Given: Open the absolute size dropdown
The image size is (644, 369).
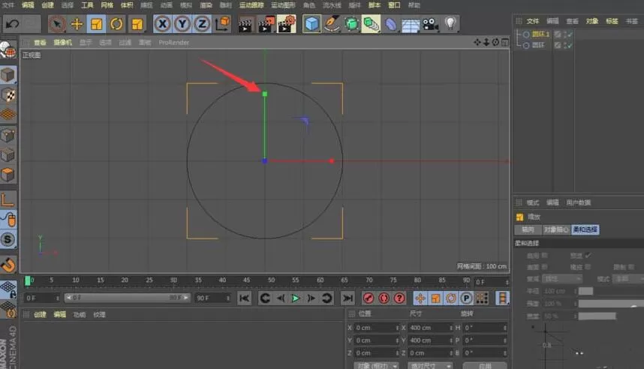Looking at the screenshot, I should click(x=430, y=365).
